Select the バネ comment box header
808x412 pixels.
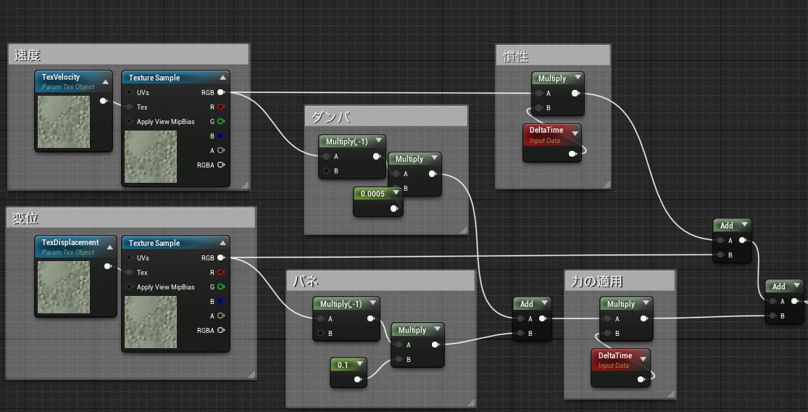click(380, 281)
